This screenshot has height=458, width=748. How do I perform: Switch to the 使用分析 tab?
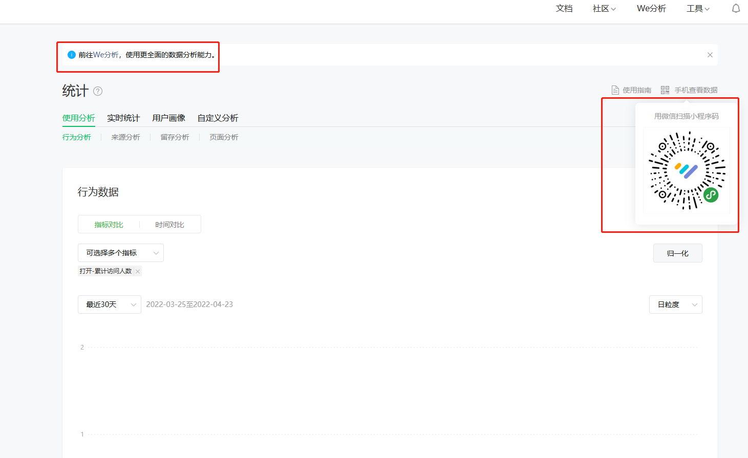78,118
